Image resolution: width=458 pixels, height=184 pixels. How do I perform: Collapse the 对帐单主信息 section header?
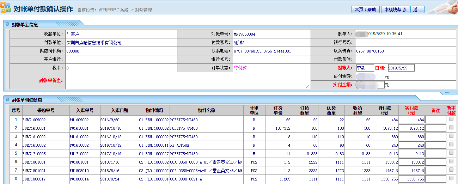click(x=25, y=25)
